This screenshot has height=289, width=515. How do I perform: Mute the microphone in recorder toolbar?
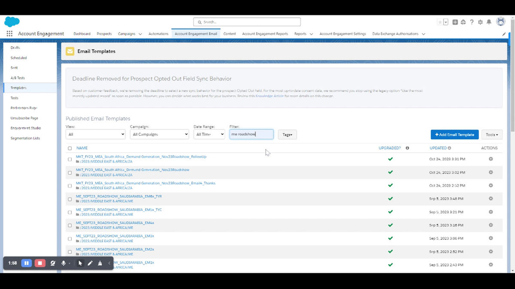(64, 263)
